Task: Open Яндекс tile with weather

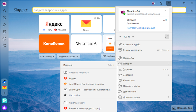Action: 54,24
